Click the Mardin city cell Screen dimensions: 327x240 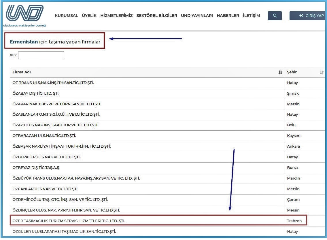pos(305,178)
